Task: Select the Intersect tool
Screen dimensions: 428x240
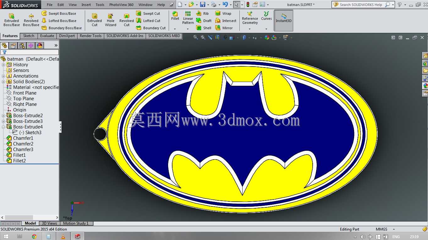Action: (226, 21)
